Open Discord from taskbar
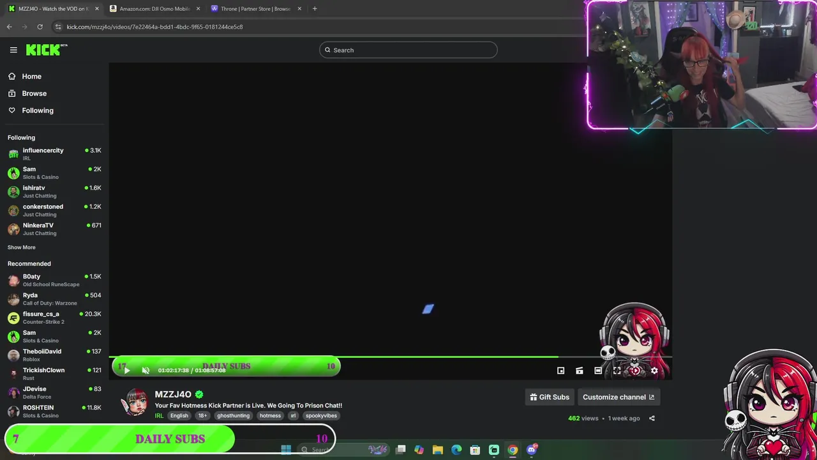 [x=532, y=450]
